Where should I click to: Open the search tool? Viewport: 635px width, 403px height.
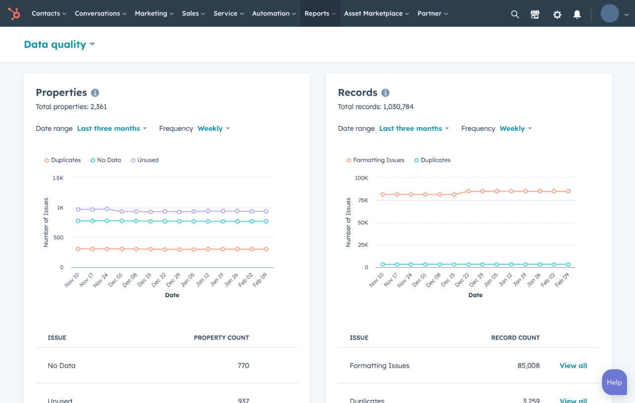(x=515, y=14)
